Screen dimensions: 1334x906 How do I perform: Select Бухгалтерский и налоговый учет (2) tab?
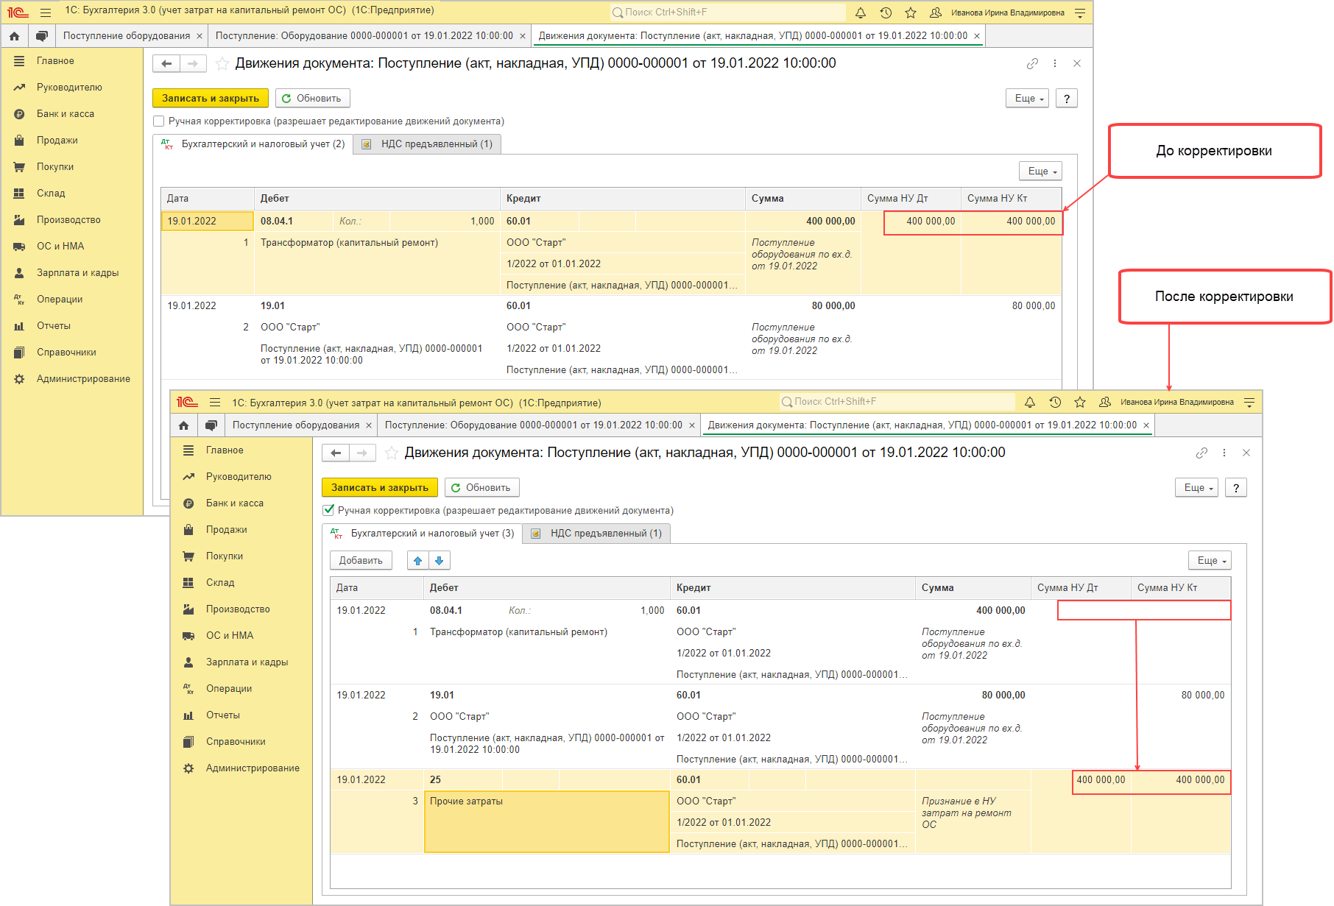(253, 144)
